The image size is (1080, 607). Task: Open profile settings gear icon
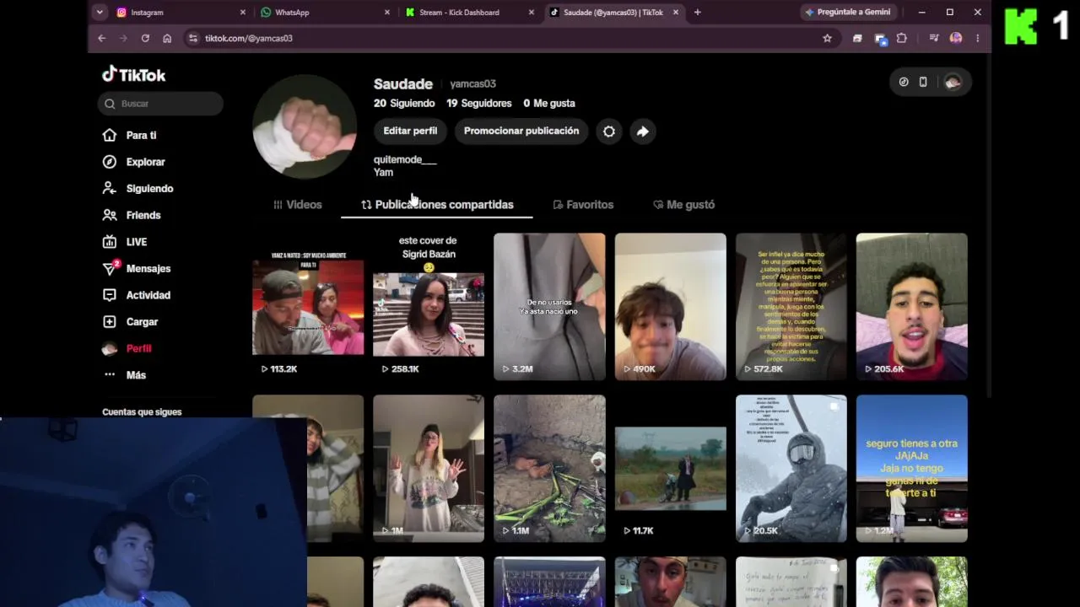(x=609, y=131)
